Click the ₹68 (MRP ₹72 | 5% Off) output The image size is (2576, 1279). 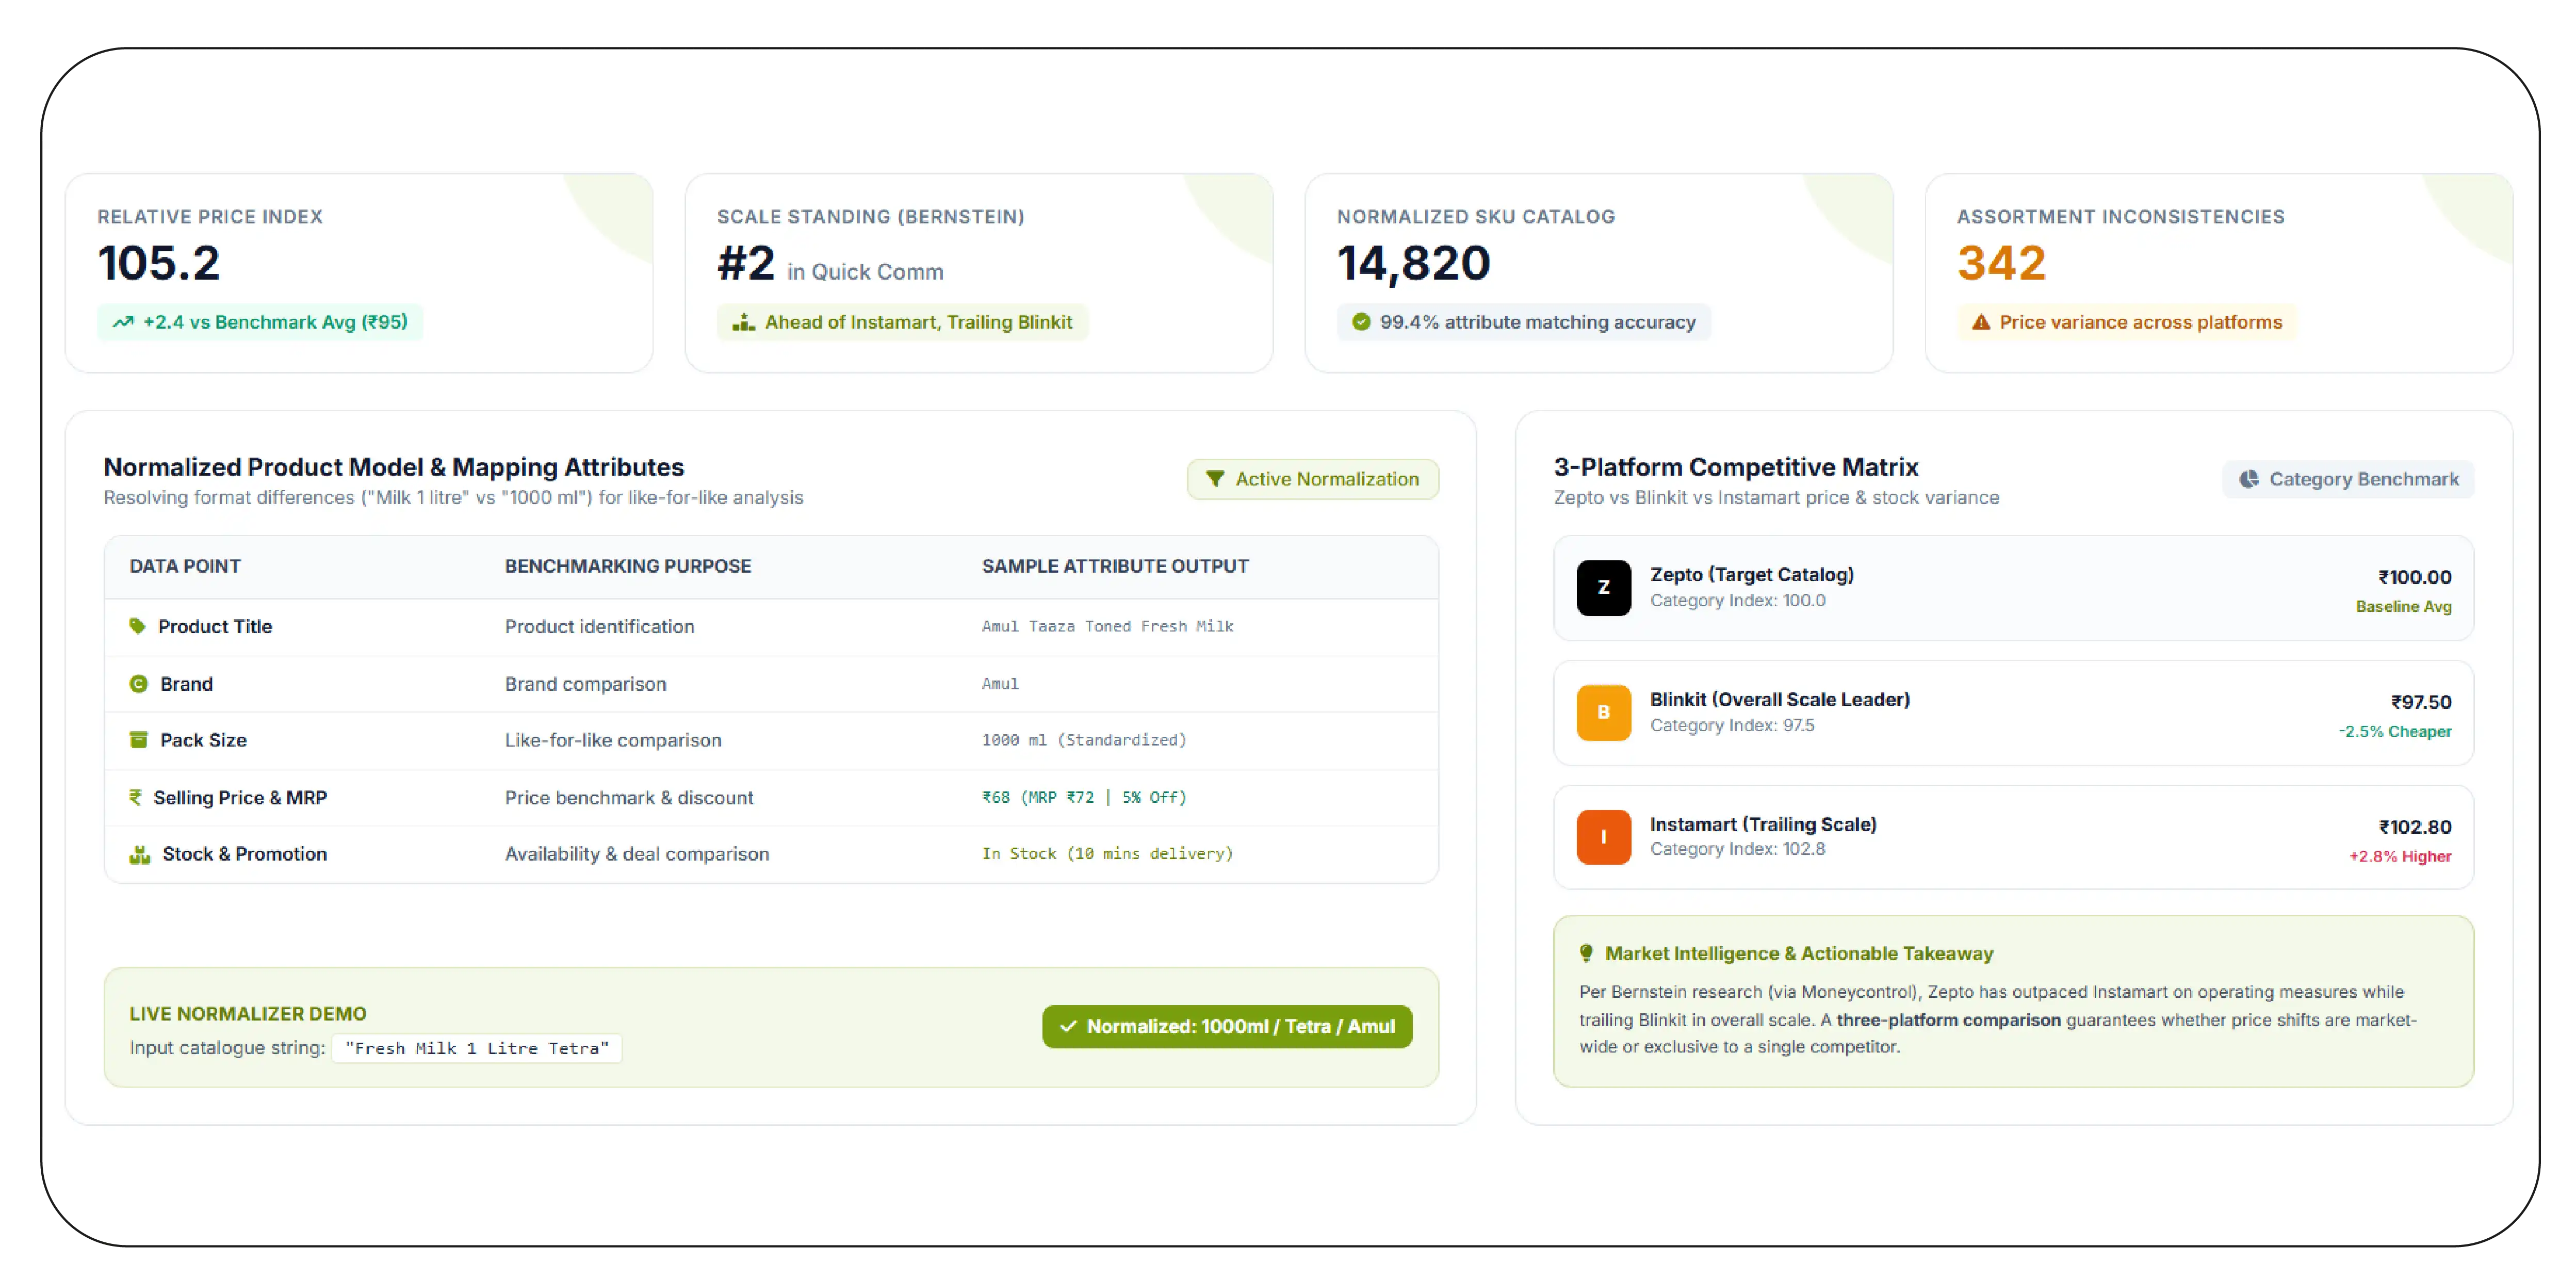[x=1084, y=797]
